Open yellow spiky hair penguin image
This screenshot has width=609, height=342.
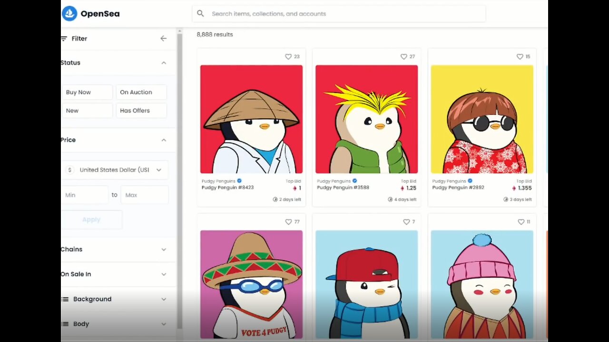(366, 119)
